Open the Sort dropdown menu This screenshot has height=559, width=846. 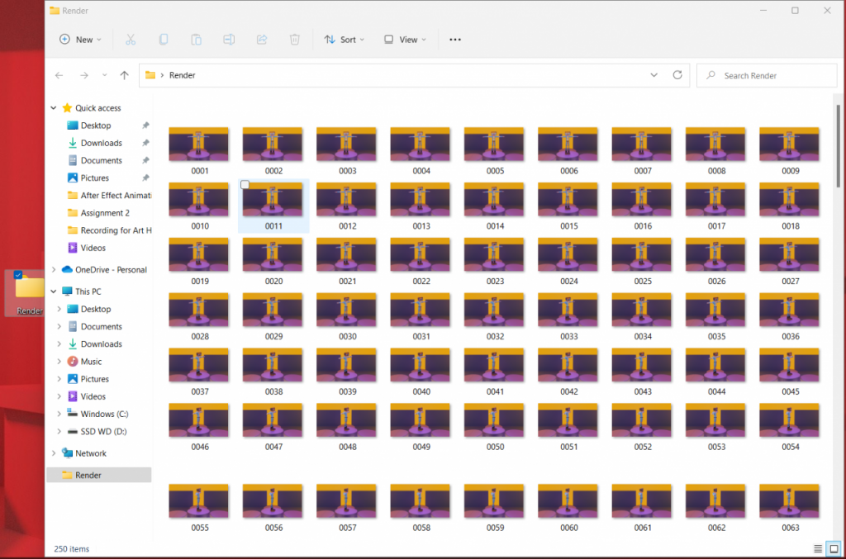[x=345, y=40]
